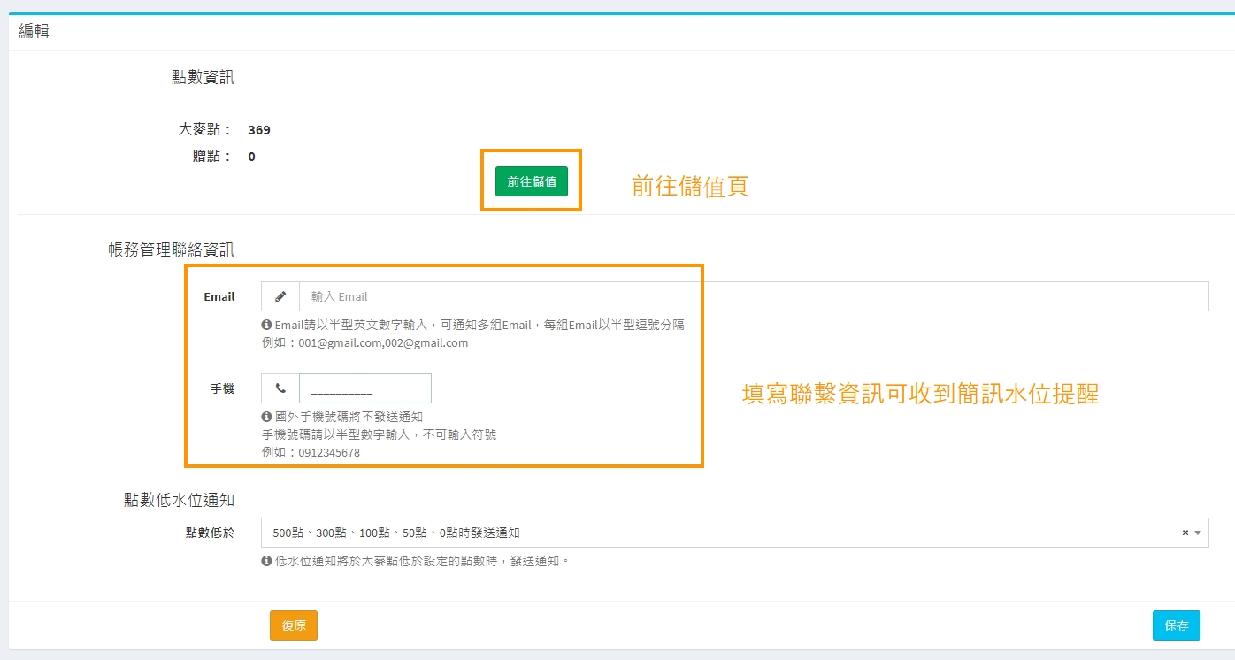The width and height of the screenshot is (1235, 660).
Task: Click the phone icon beside 手機 field
Action: coord(280,388)
